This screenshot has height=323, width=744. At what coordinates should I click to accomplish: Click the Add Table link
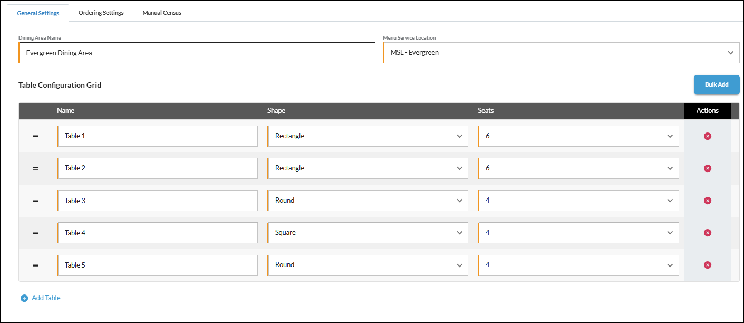point(46,298)
